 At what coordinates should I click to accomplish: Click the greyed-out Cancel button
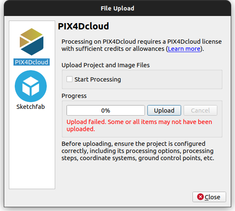200,111
